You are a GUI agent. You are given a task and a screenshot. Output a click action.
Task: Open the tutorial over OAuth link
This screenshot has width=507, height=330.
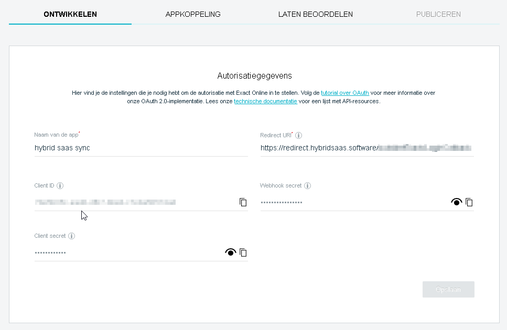pos(344,93)
